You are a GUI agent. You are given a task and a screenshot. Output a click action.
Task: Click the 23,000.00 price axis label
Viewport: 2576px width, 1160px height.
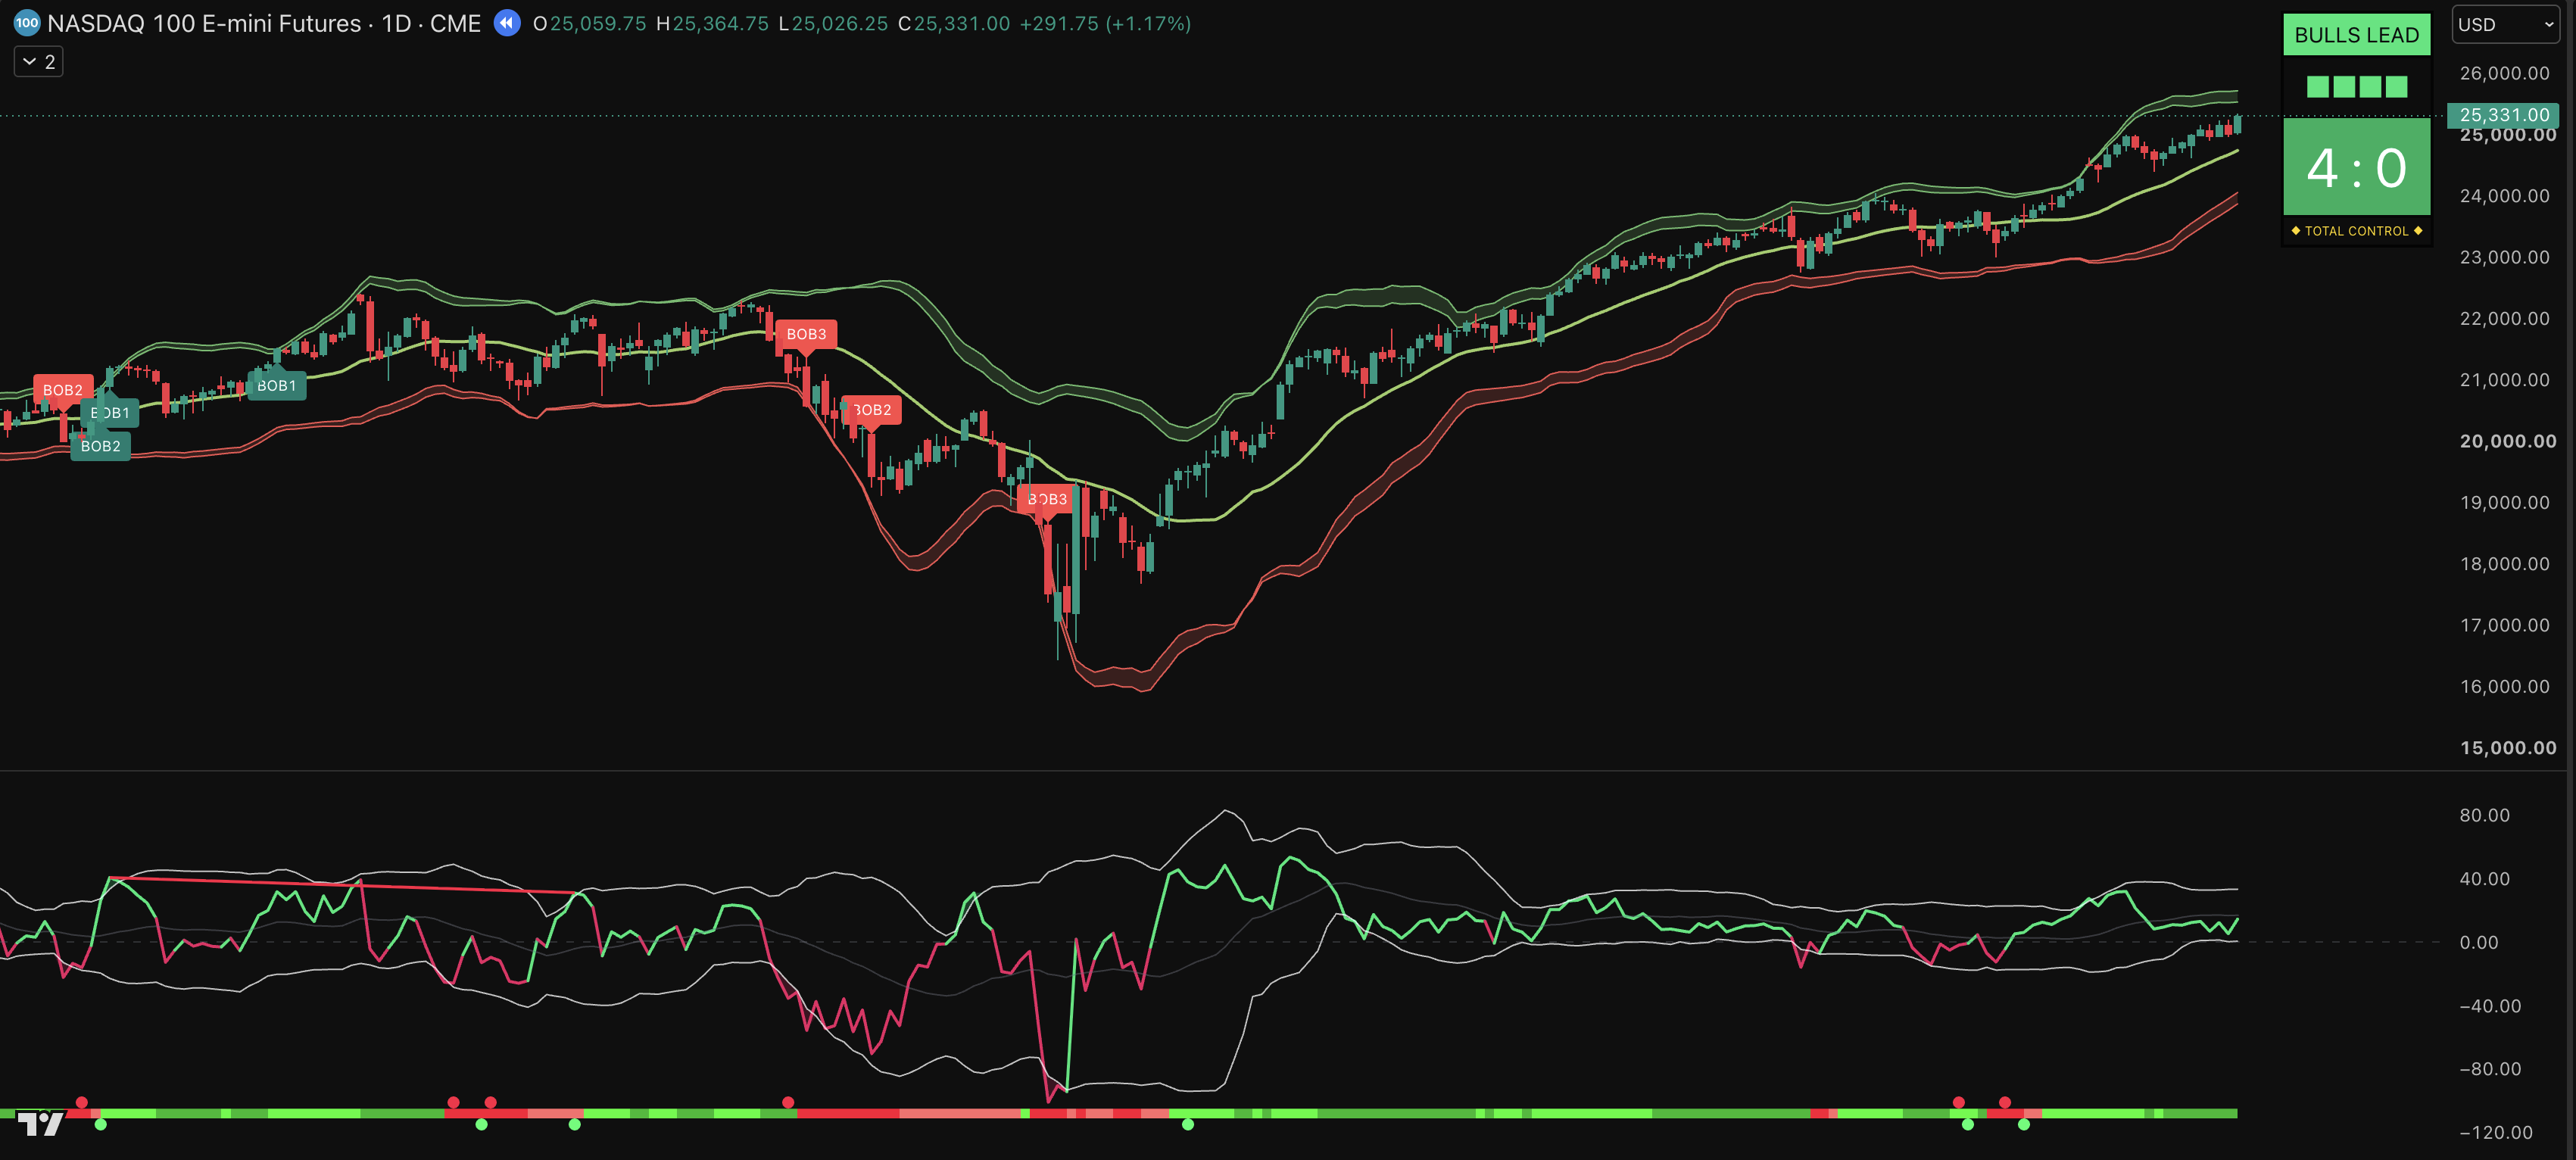click(x=2504, y=257)
